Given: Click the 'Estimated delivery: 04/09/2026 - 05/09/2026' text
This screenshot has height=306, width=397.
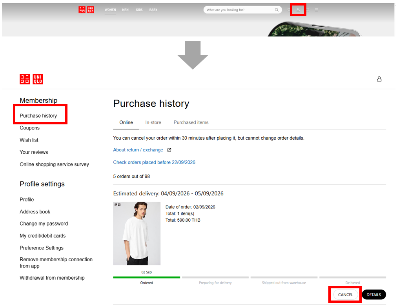Looking at the screenshot, I should pos(168,194).
